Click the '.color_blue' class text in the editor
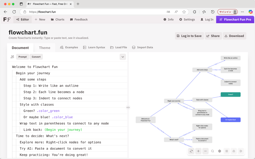 coord(62,117)
